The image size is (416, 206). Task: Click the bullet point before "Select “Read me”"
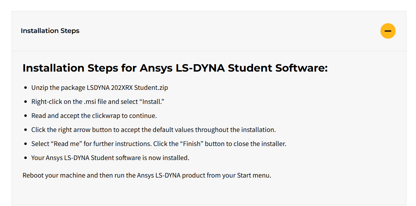click(x=26, y=144)
